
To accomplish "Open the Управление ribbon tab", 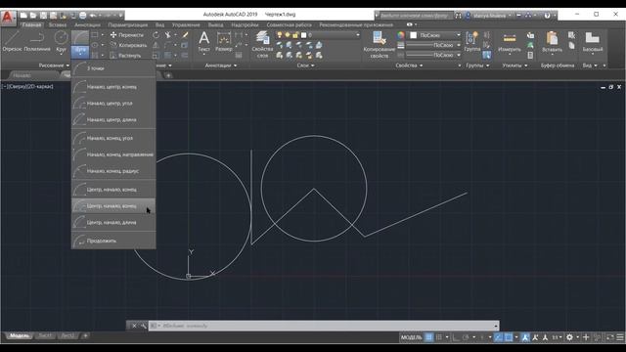I will click(x=186, y=24).
